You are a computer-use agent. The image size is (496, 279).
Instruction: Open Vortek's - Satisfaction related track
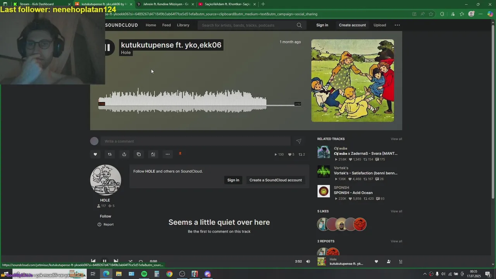pos(365,173)
